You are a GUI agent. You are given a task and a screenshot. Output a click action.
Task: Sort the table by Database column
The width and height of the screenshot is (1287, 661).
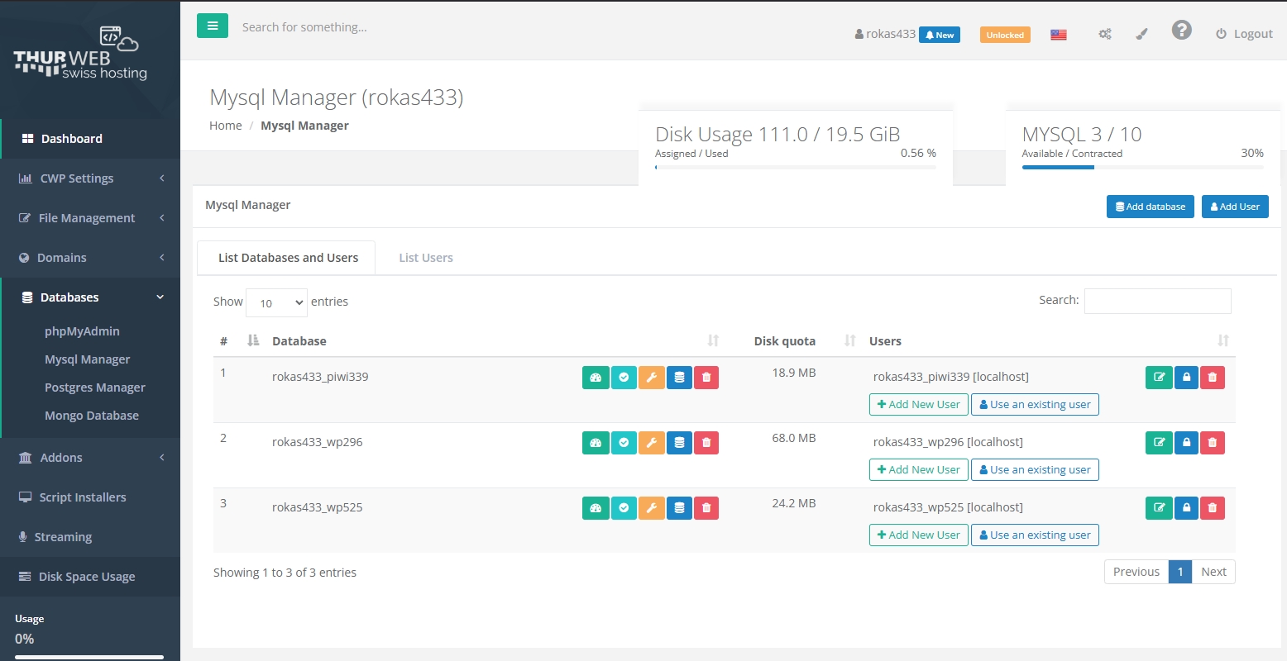pos(495,341)
